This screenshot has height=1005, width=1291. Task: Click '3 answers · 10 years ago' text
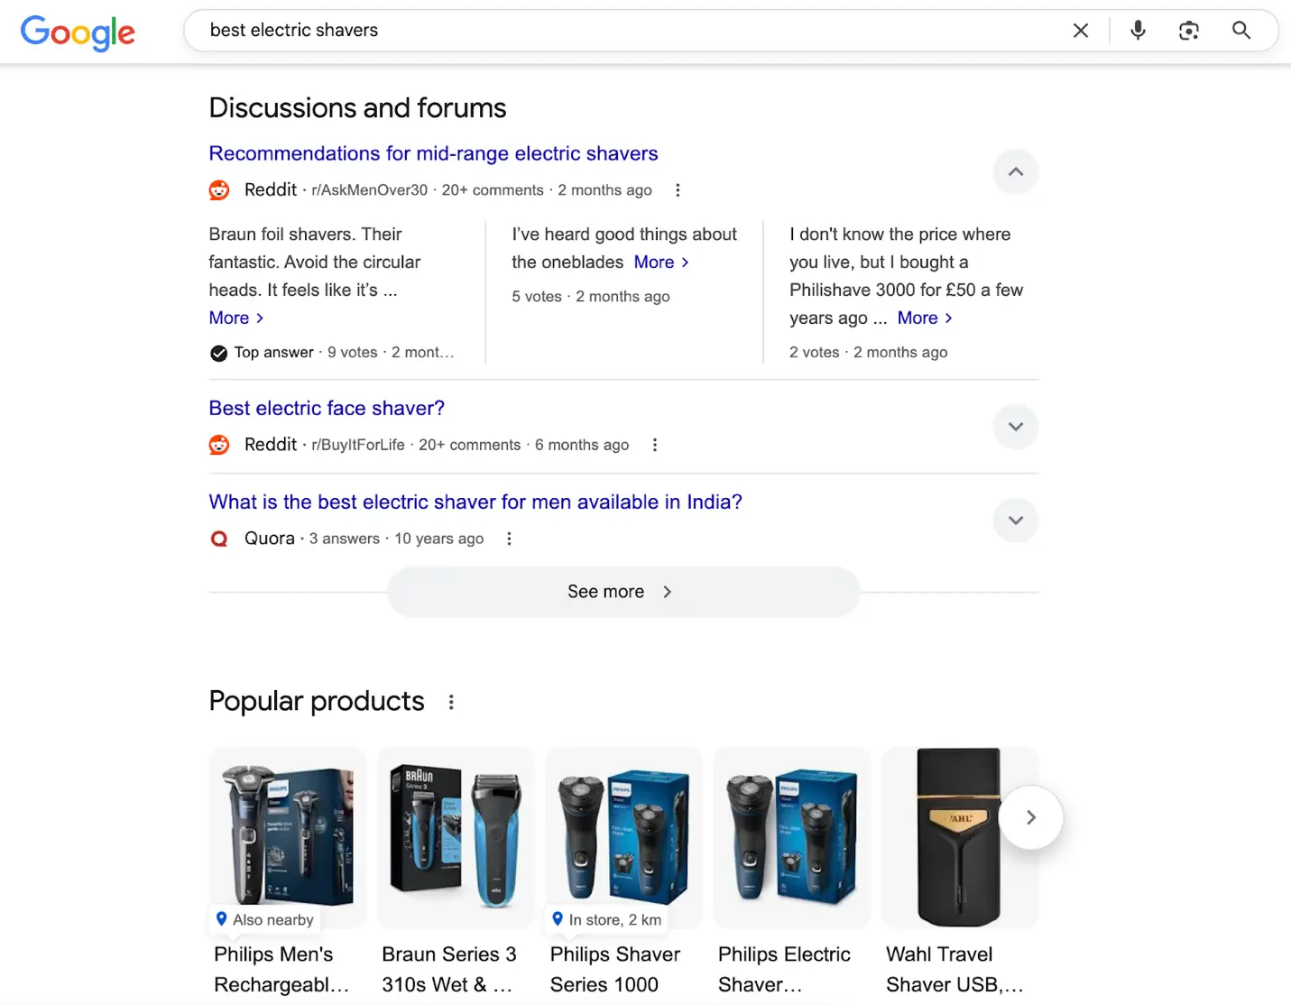pos(397,539)
